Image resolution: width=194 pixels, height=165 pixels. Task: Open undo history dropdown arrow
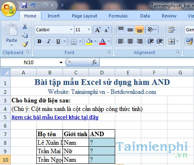[39, 5]
